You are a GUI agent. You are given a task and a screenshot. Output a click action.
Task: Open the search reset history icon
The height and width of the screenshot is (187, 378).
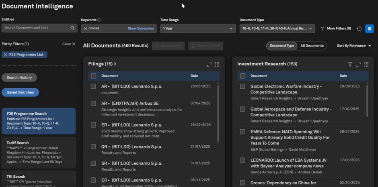[x=359, y=28]
